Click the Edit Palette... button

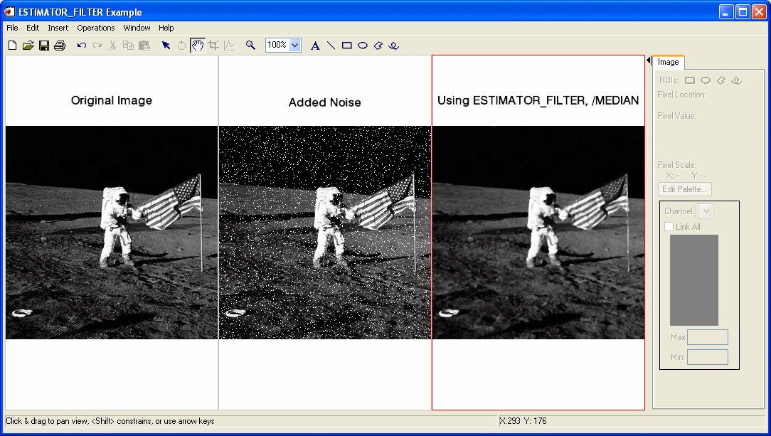(684, 189)
